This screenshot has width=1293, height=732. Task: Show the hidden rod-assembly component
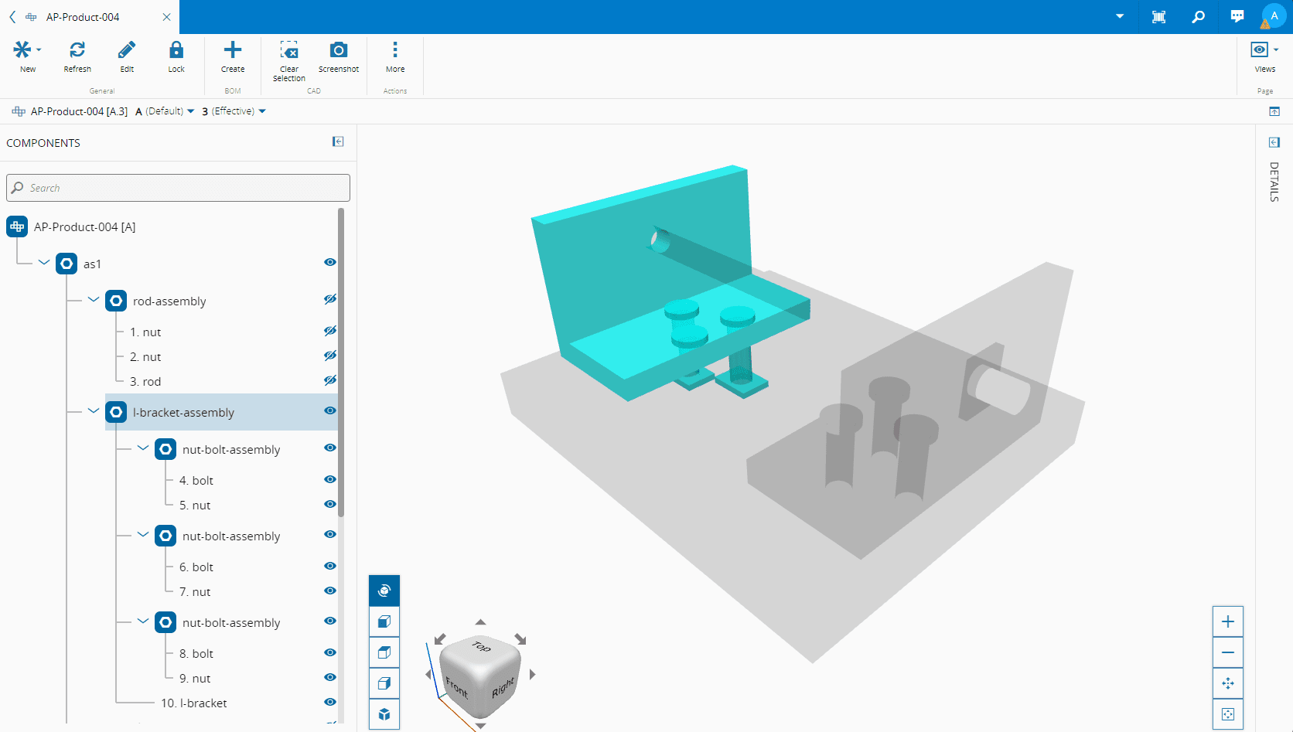coord(330,299)
